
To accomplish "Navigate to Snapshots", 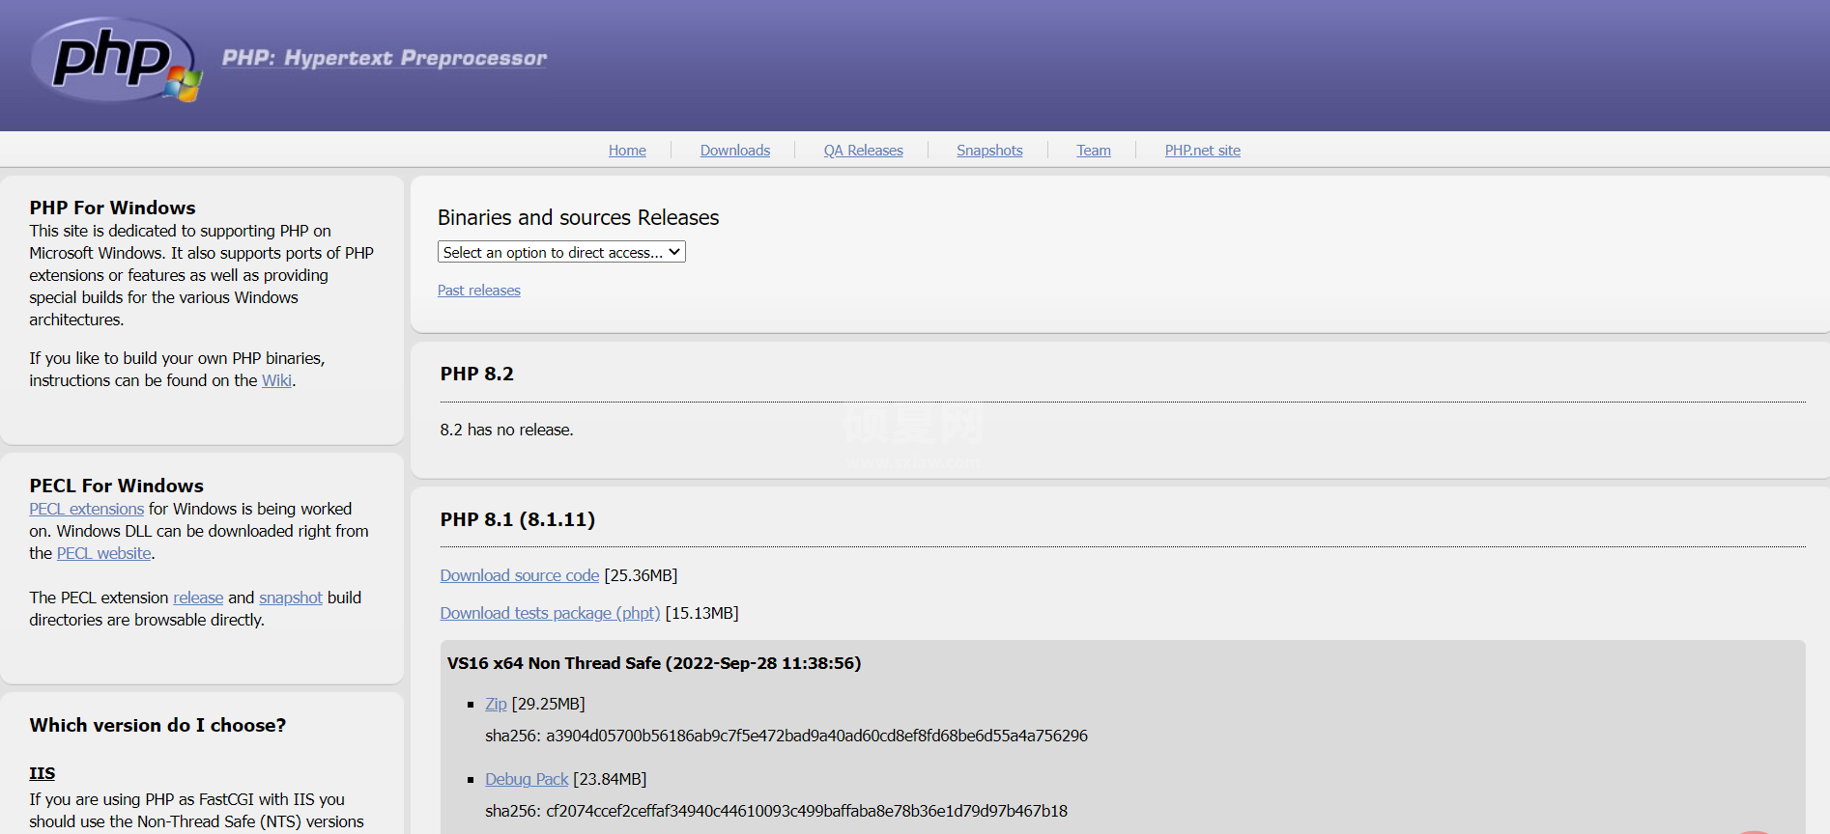I will pos(989,151).
